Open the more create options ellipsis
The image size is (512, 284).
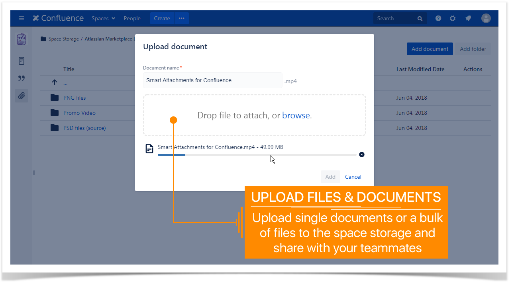[x=181, y=18]
